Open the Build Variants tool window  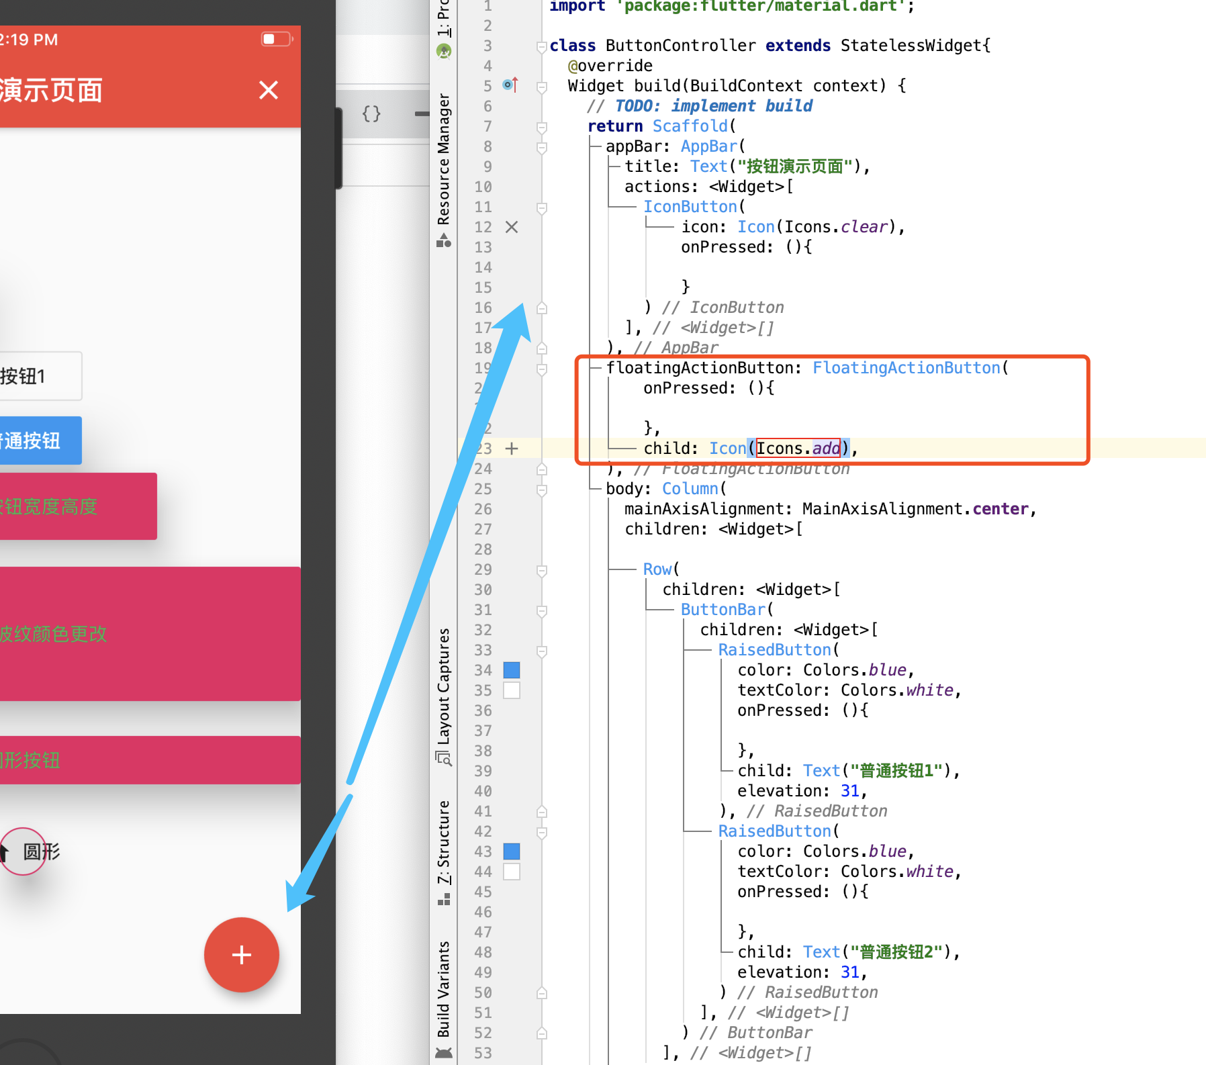(x=444, y=999)
